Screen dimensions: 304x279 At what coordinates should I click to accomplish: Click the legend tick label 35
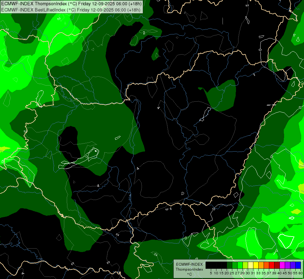point(264,273)
